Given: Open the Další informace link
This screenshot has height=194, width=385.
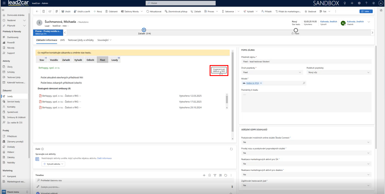Looking at the screenshot, I should coord(104,158).
